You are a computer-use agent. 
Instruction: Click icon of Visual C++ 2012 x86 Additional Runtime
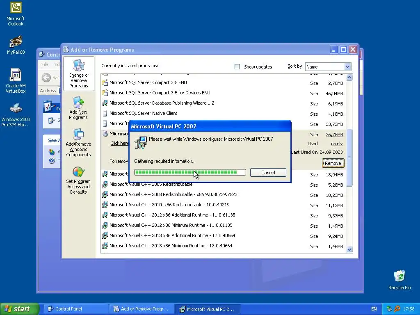(105, 215)
